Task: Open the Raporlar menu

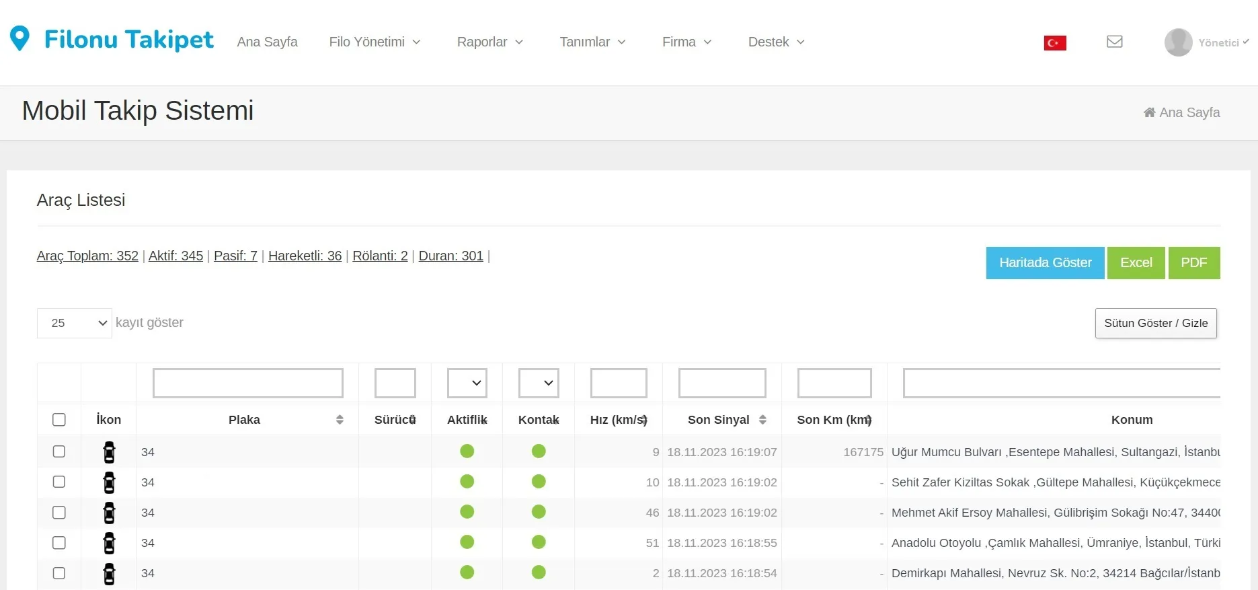Action: tap(489, 42)
